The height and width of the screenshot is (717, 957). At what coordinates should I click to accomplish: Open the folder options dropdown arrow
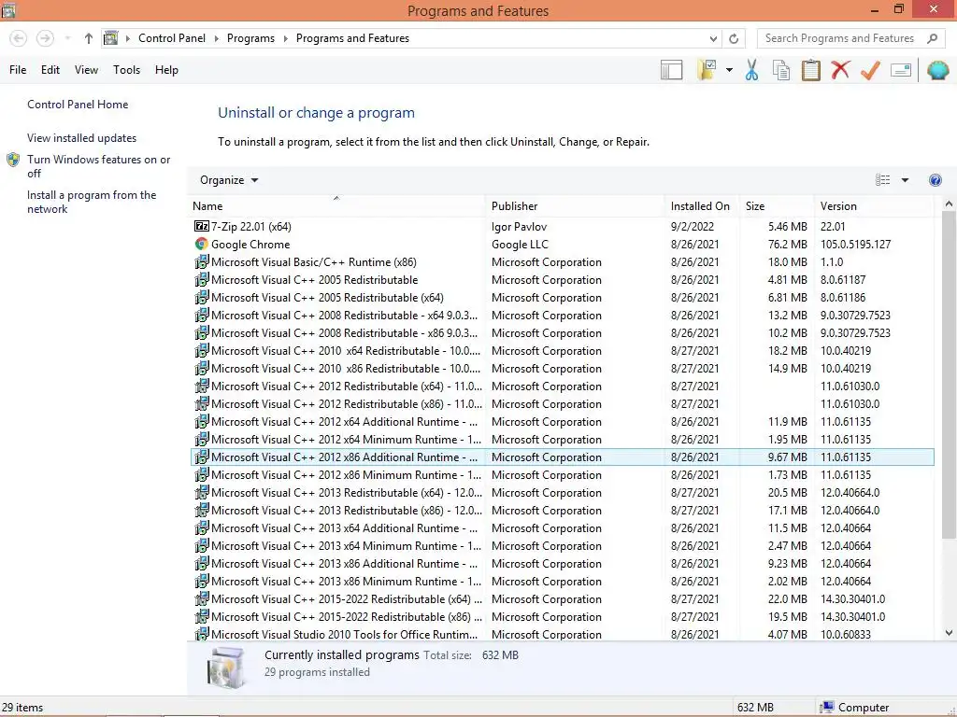729,70
